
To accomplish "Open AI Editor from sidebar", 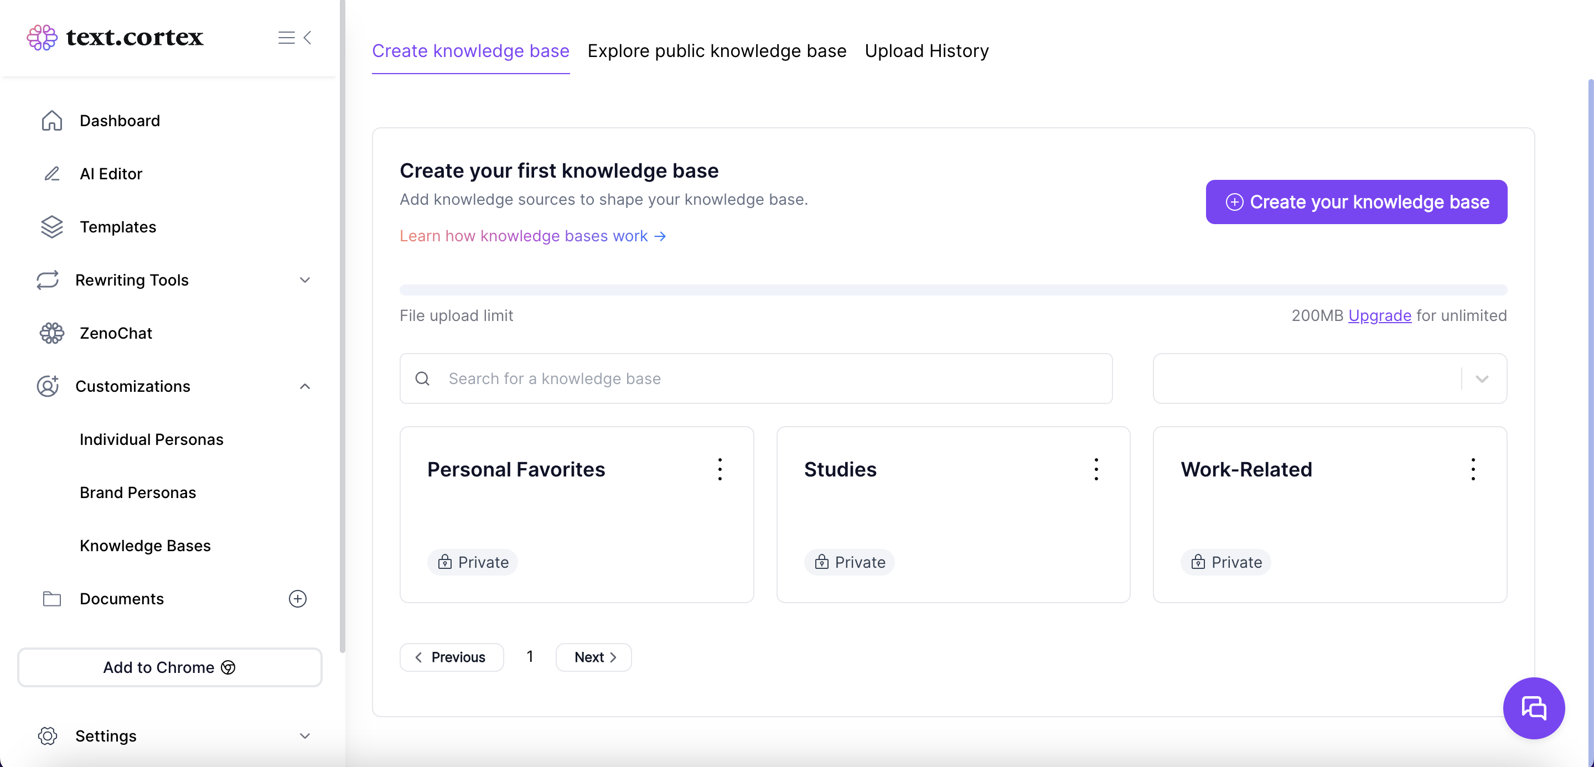I will 111,174.
